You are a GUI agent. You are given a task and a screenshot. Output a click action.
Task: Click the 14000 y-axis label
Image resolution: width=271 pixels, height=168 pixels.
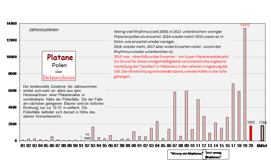12,24
